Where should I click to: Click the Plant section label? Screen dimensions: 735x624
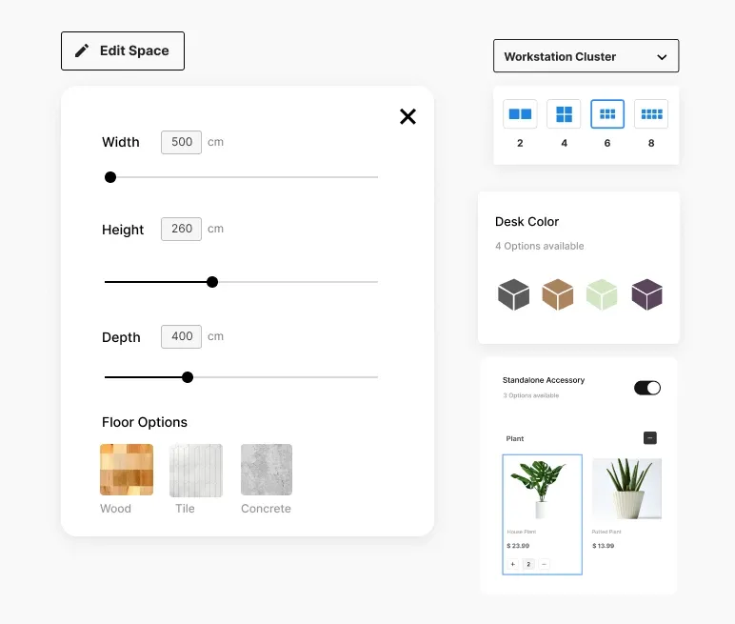[x=515, y=438]
